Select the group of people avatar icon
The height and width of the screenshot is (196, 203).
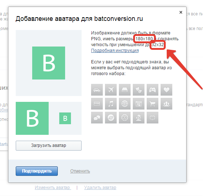coord(166,104)
